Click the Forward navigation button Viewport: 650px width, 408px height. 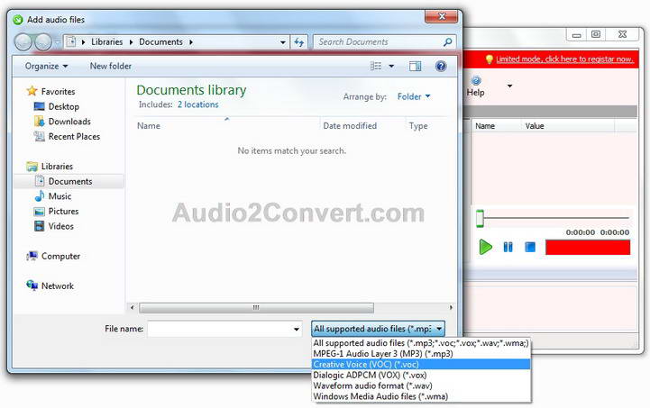point(42,41)
